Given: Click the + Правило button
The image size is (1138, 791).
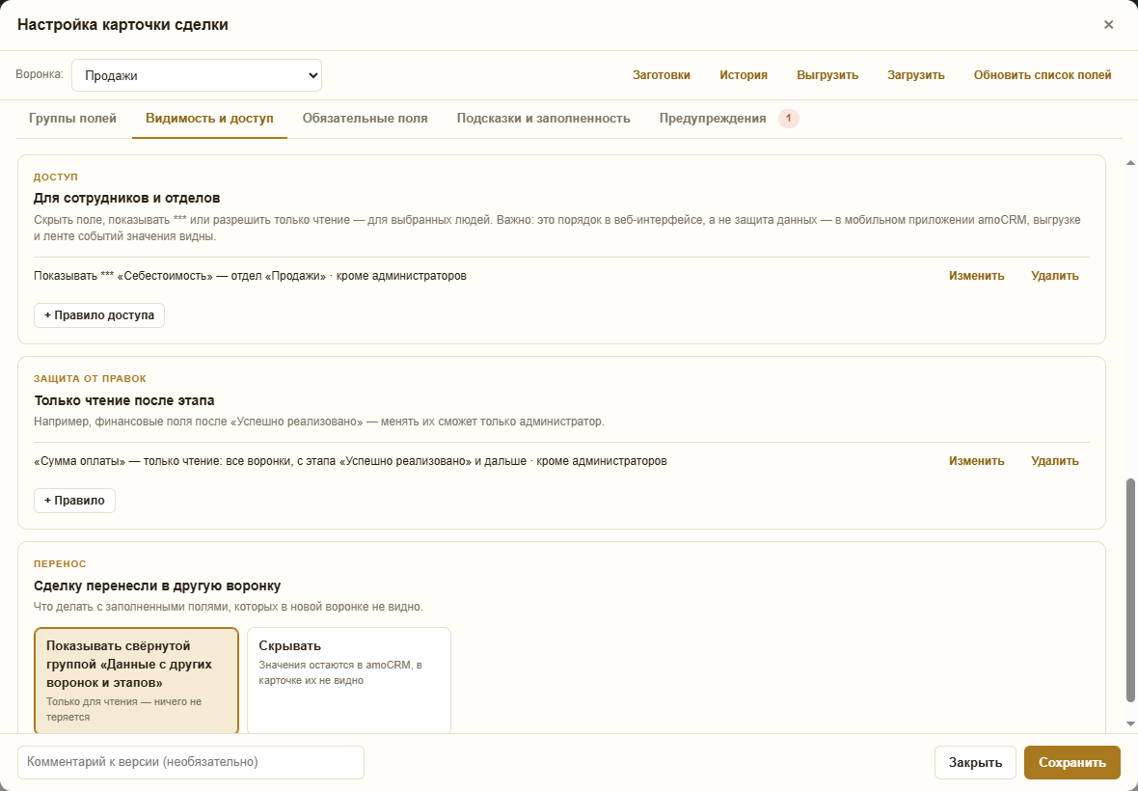Looking at the screenshot, I should click(75, 501).
